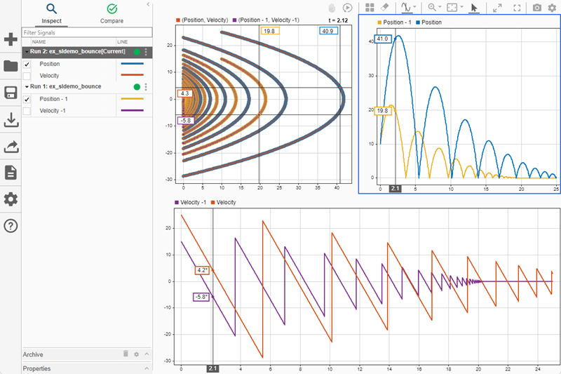Collapse the Run 1: ex_sldemo_bounce group
The image size is (561, 374).
[x=26, y=87]
